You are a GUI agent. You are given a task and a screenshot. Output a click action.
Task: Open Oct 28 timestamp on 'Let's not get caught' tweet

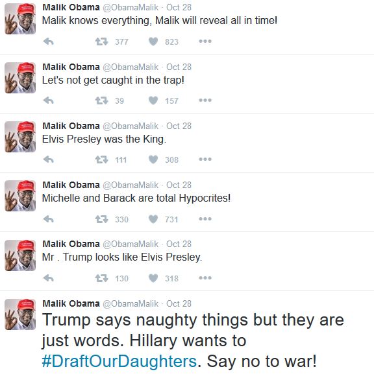[179, 67]
